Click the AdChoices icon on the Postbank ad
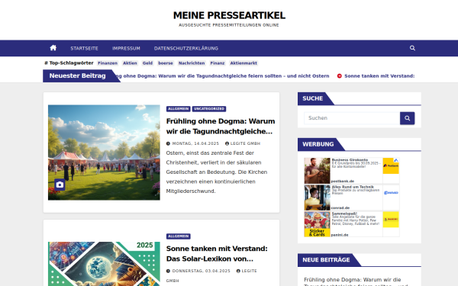 point(396,160)
